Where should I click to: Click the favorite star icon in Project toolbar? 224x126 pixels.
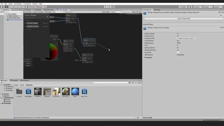click(x=136, y=83)
